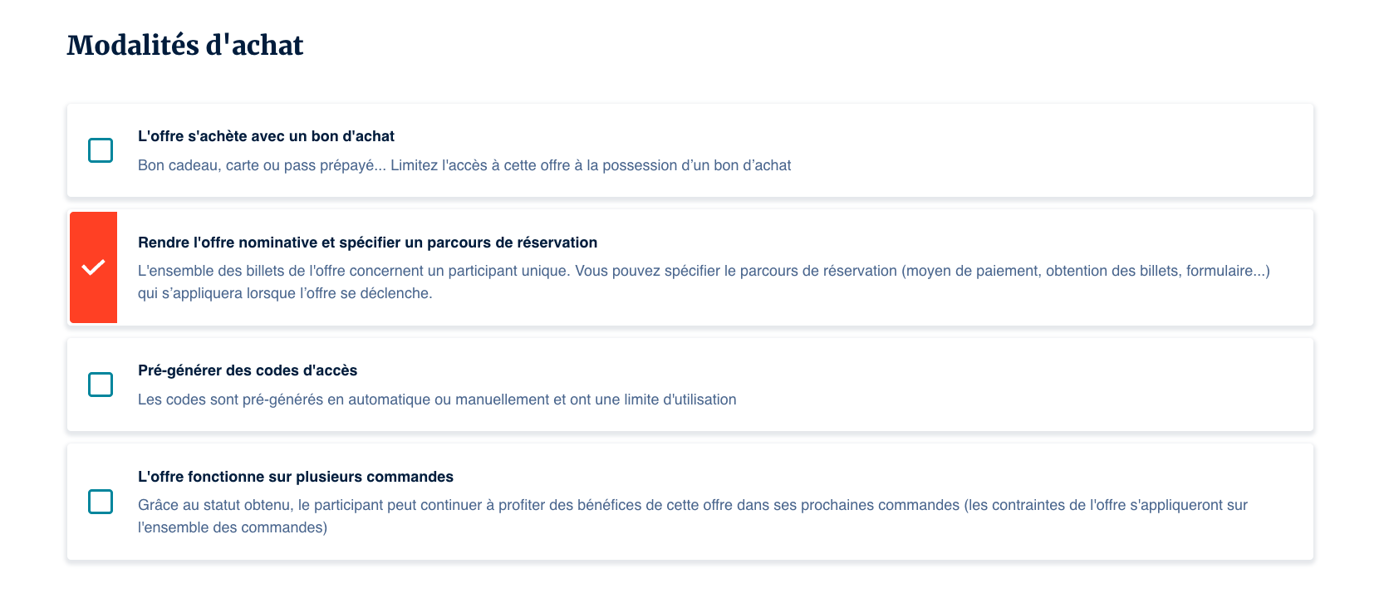The image size is (1384, 598).
Task: Click the "Modalités d'achat" heading
Action: coord(184,45)
